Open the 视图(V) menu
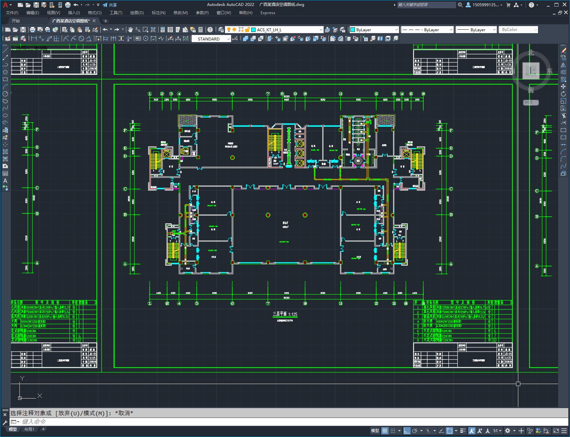Image resolution: width=570 pixels, height=437 pixels. coord(53,13)
